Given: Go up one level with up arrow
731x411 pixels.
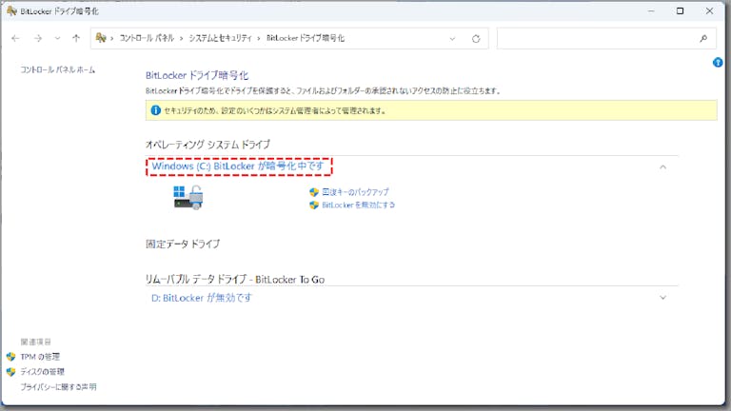Looking at the screenshot, I should 76,38.
